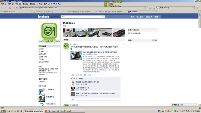
Task: Open the second menu in Firefox menu bar
Action: point(11,4)
